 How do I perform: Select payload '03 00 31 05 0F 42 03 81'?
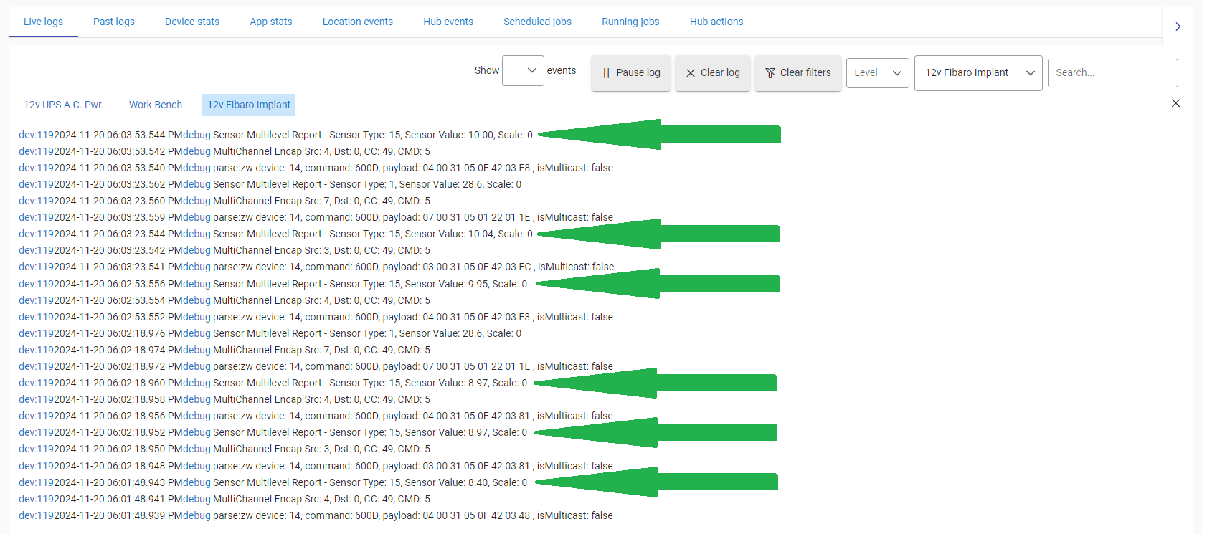pos(476,466)
